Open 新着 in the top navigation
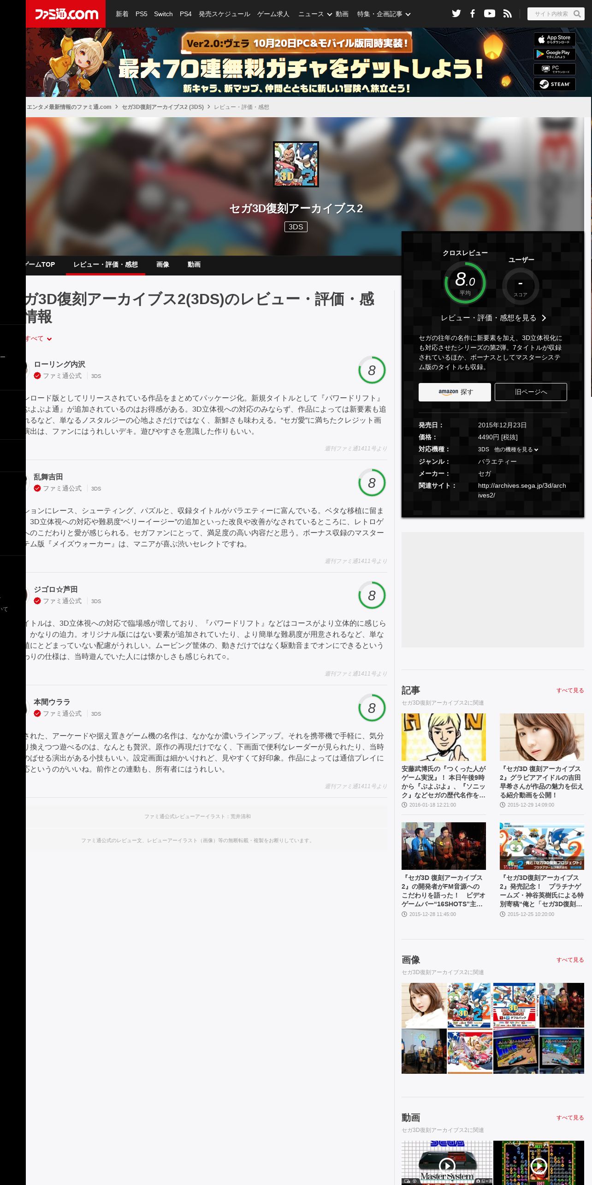 point(122,14)
